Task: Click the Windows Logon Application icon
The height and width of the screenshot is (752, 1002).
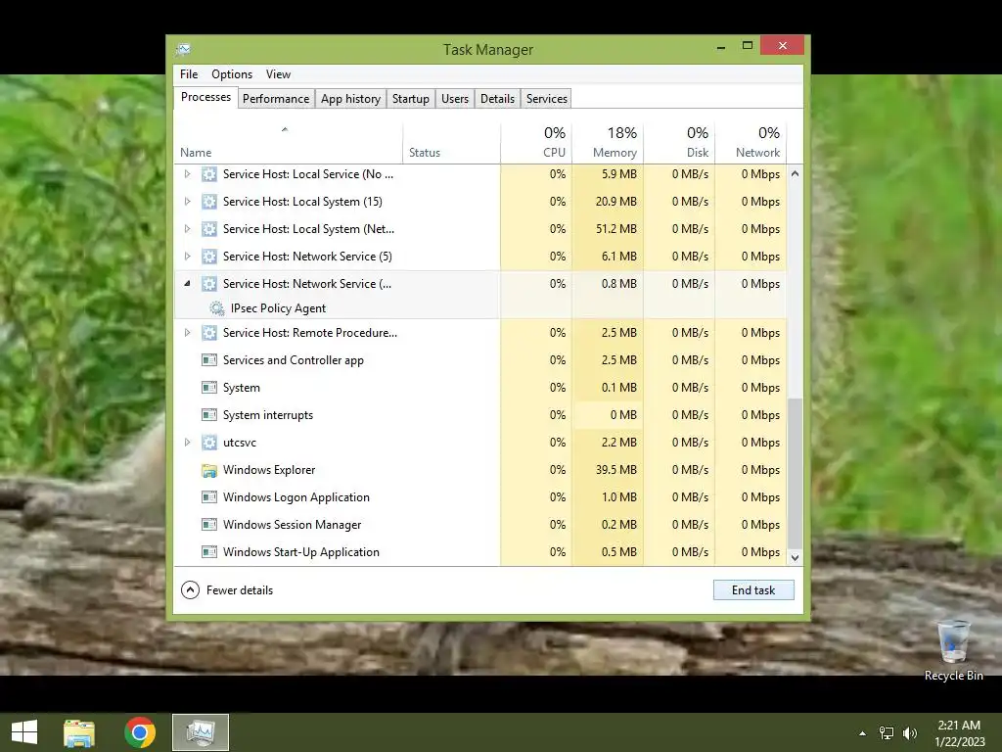Action: (x=209, y=496)
